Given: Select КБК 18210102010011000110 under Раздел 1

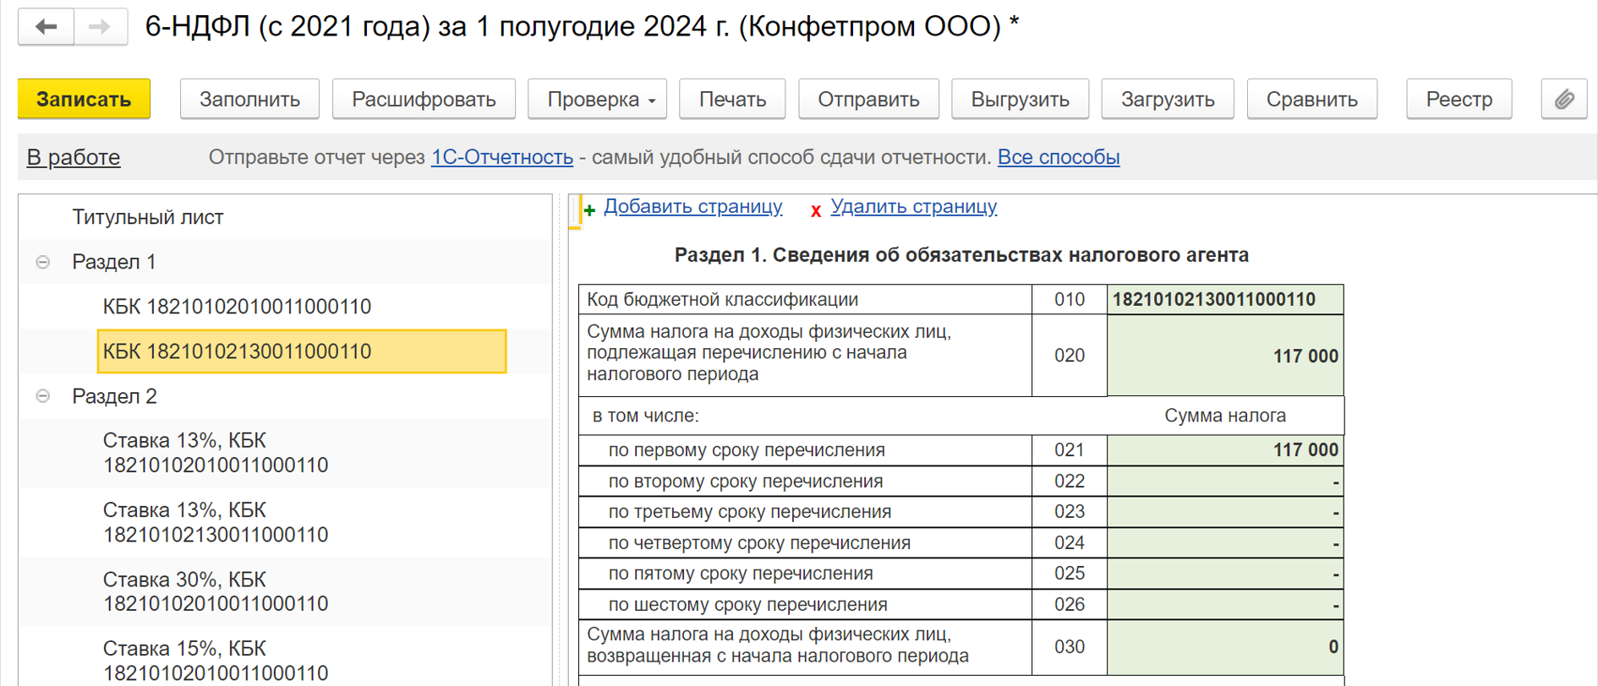Looking at the screenshot, I should coord(237,307).
